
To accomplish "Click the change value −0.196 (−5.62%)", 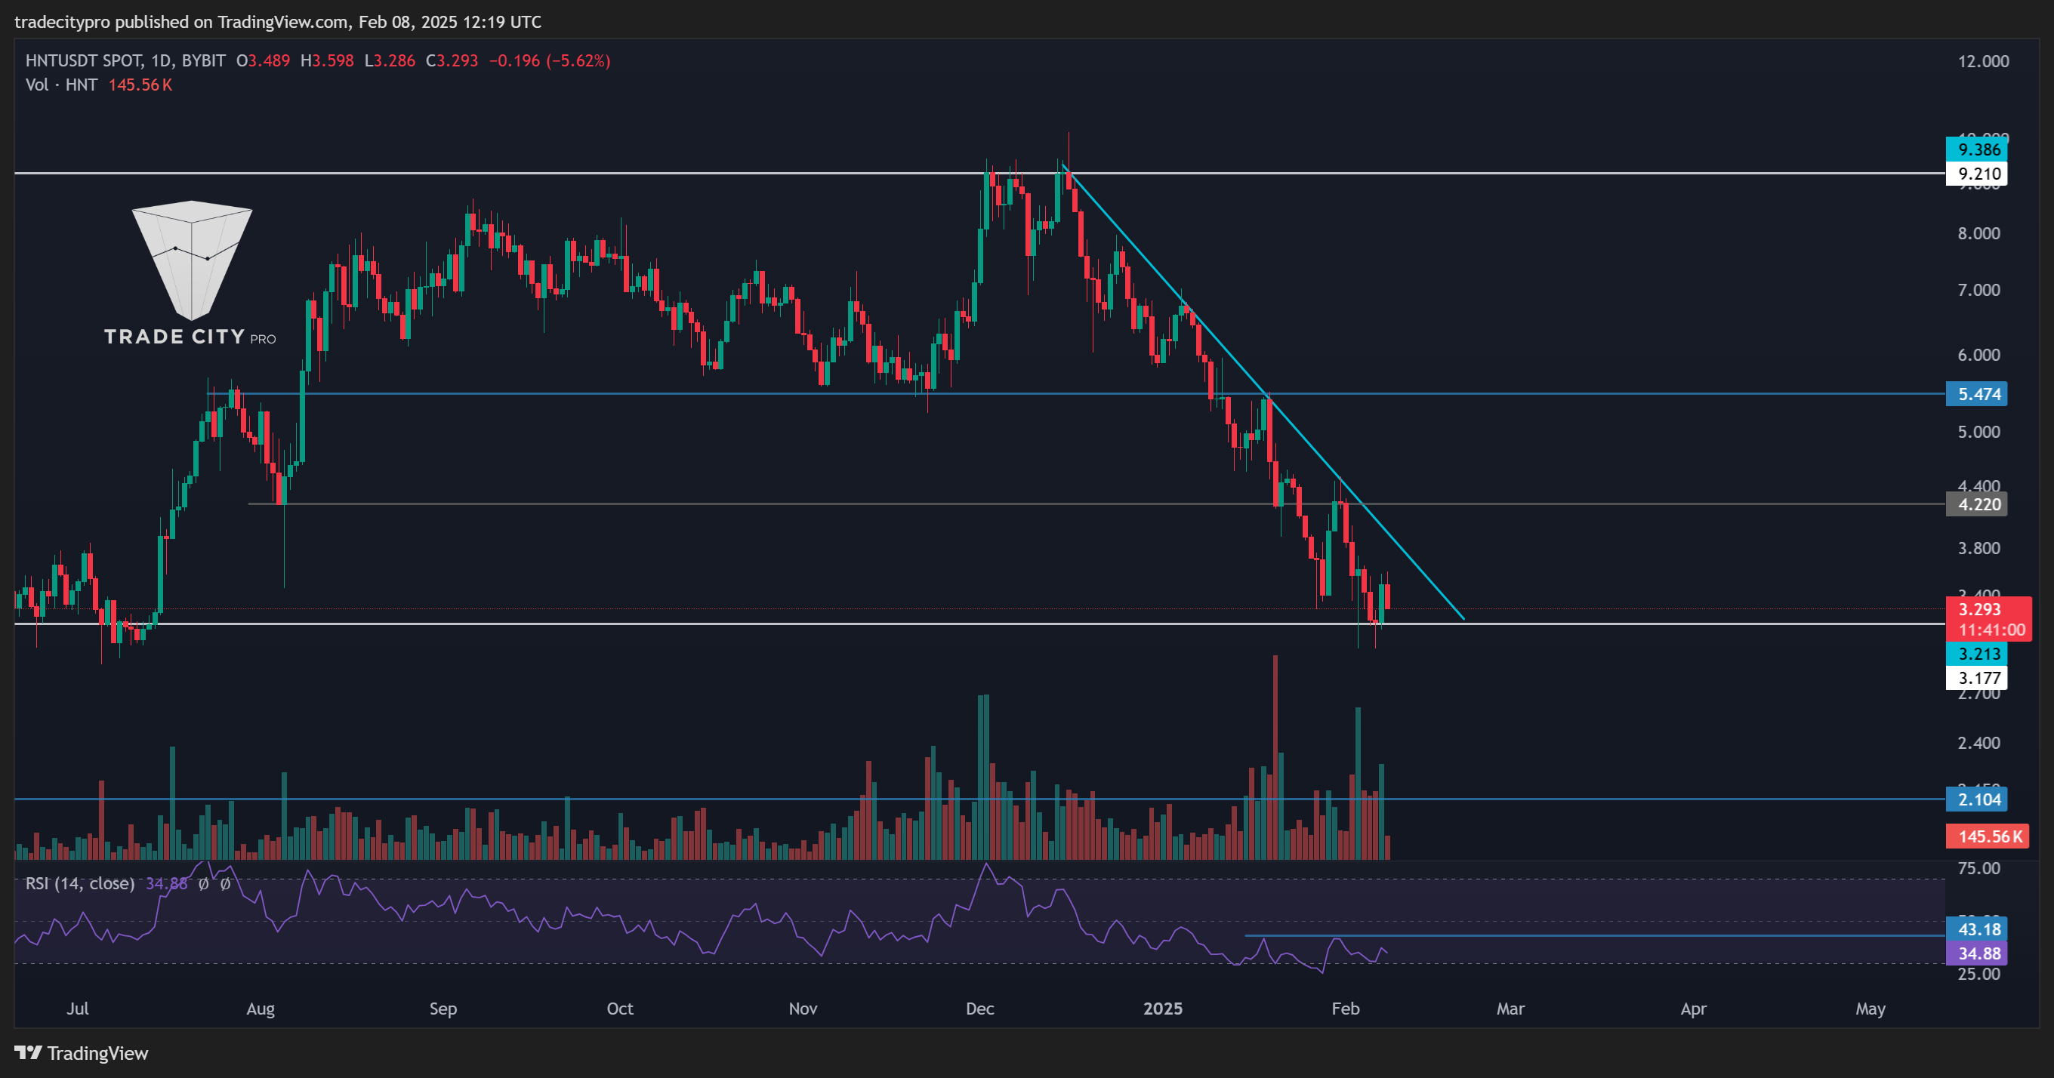I will click(550, 60).
